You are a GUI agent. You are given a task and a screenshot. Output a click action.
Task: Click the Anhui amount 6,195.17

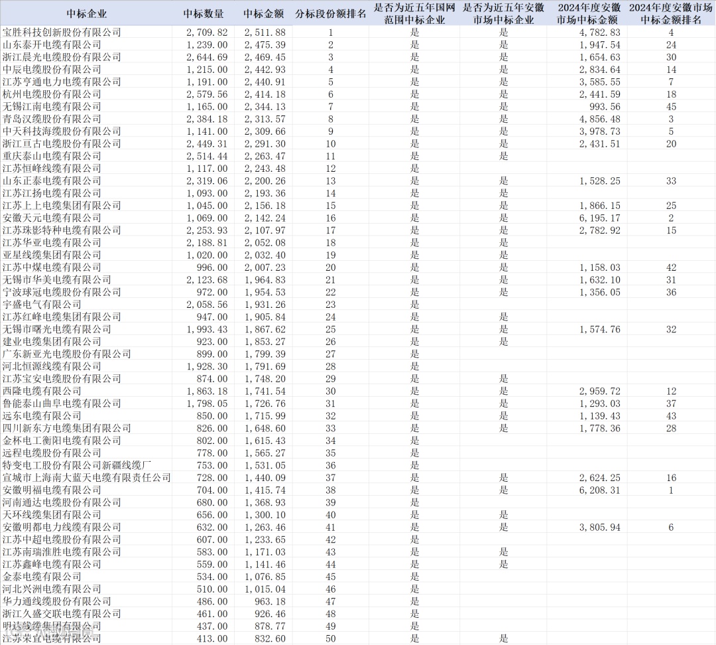600,218
